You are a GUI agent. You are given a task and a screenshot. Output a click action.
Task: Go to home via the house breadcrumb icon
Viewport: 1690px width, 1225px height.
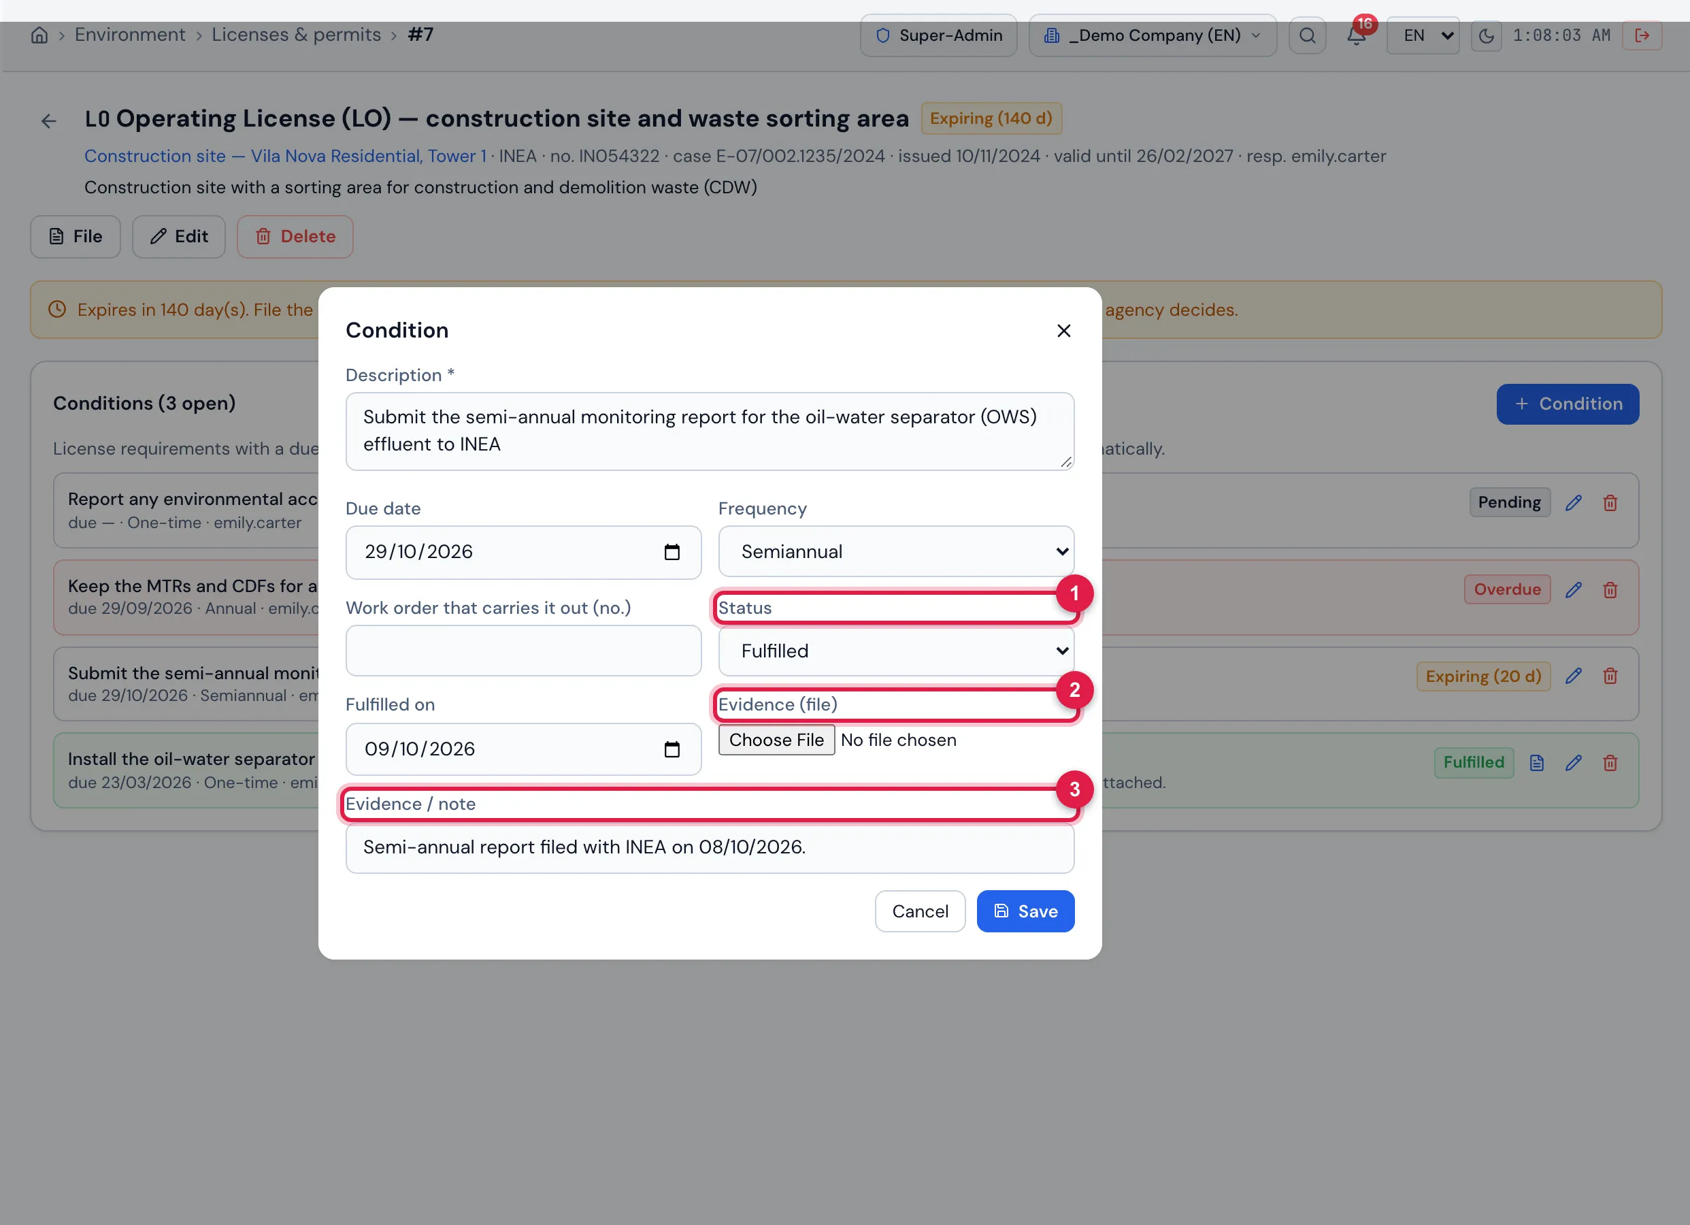39,35
